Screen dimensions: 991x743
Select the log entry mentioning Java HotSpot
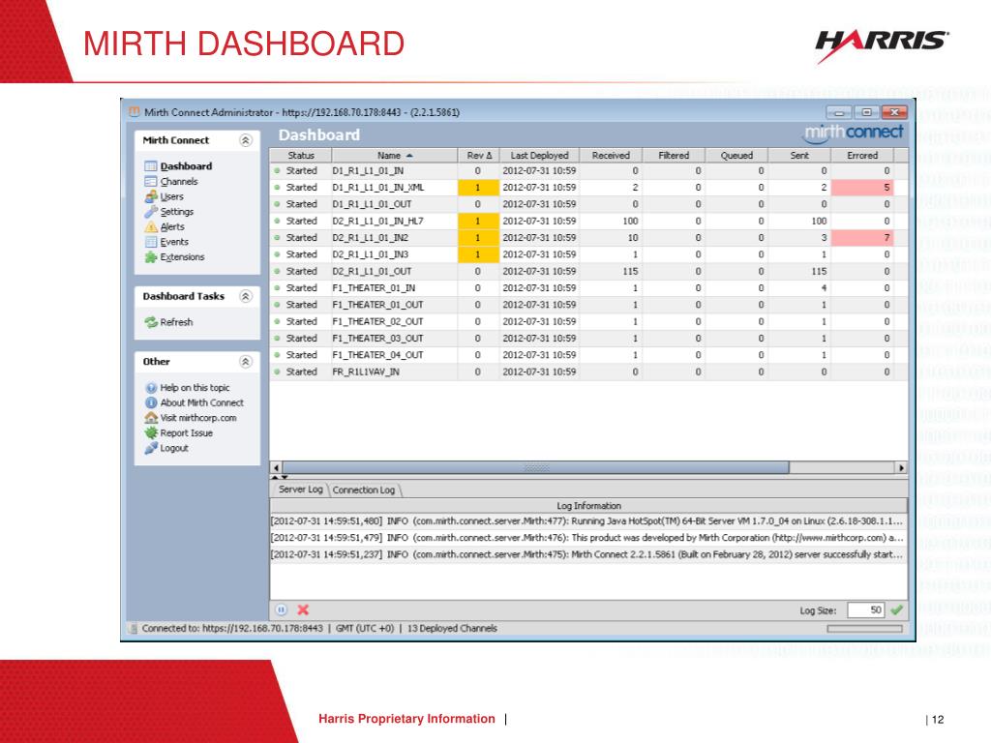[x=588, y=521]
